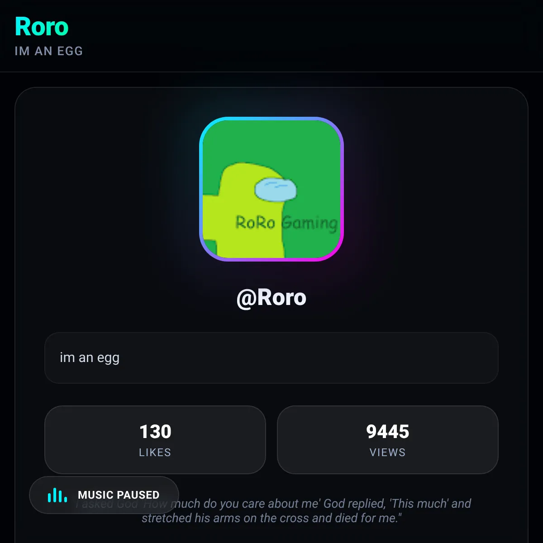Click the @Roro username link
This screenshot has height=543, width=543.
271,297
